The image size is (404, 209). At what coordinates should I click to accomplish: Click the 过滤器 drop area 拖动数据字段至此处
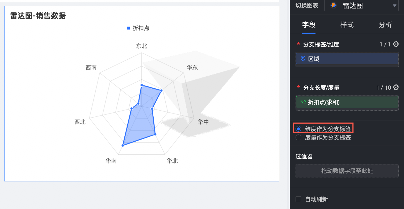[x=347, y=171]
